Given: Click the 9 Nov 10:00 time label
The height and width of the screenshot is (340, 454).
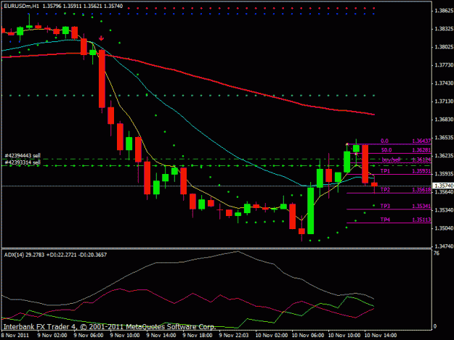Looking at the screenshot, I should [125, 335].
